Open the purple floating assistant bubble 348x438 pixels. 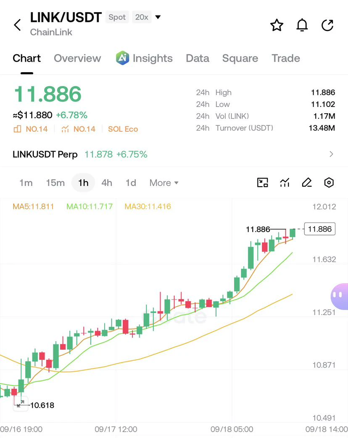(339, 296)
